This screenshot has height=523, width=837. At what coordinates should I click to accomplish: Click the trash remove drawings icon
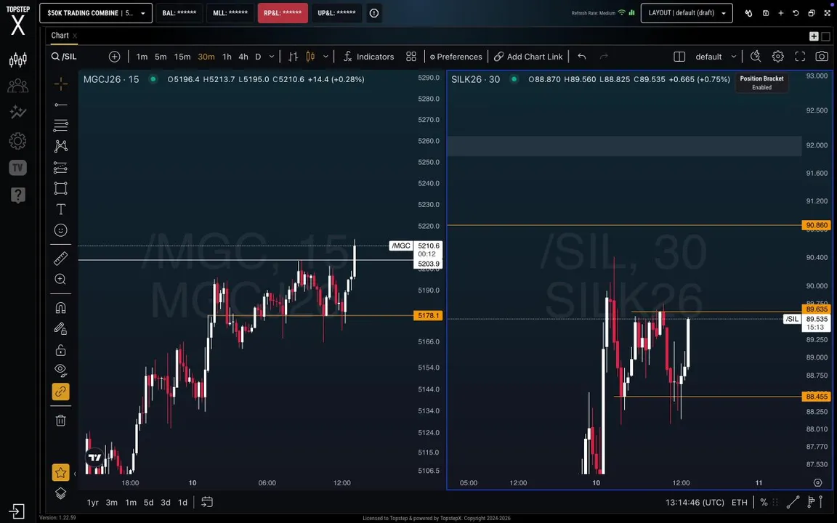coord(61,421)
